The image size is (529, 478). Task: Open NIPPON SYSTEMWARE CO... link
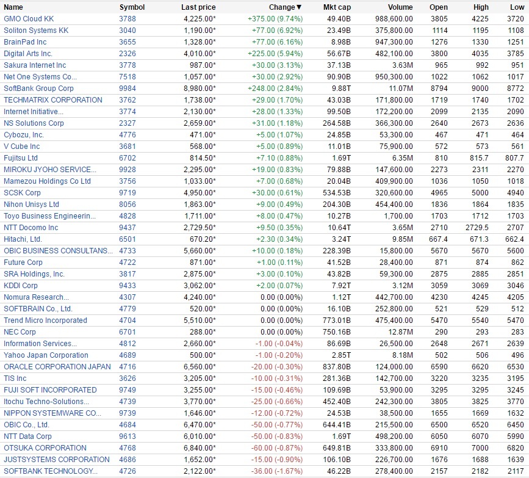52,413
